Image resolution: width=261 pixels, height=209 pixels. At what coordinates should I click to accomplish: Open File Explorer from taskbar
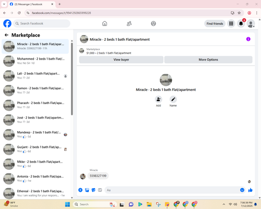tap(149, 204)
